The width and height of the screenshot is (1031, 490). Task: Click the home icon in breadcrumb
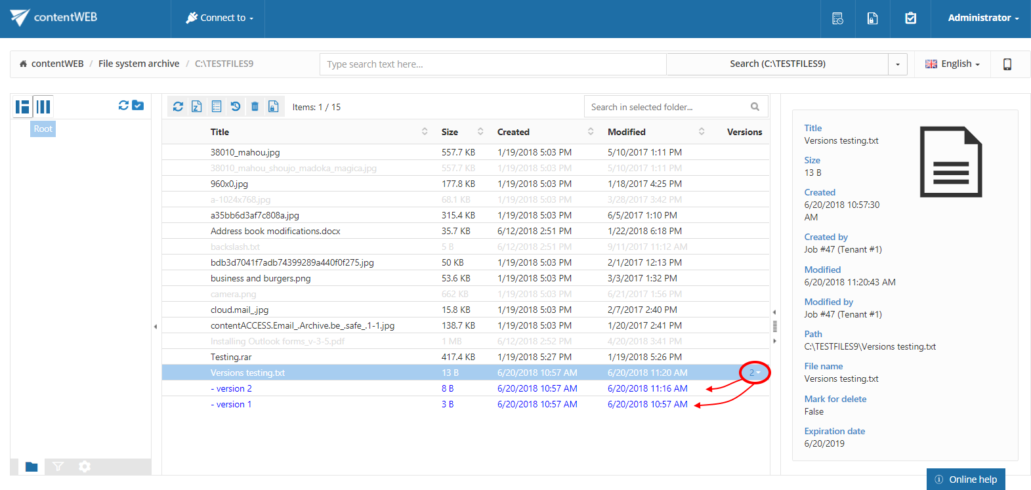pyautogui.click(x=23, y=64)
